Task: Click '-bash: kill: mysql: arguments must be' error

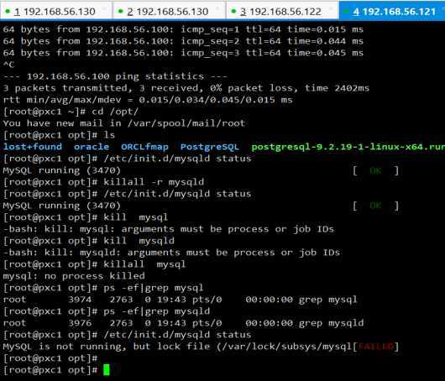Action: coord(169,229)
